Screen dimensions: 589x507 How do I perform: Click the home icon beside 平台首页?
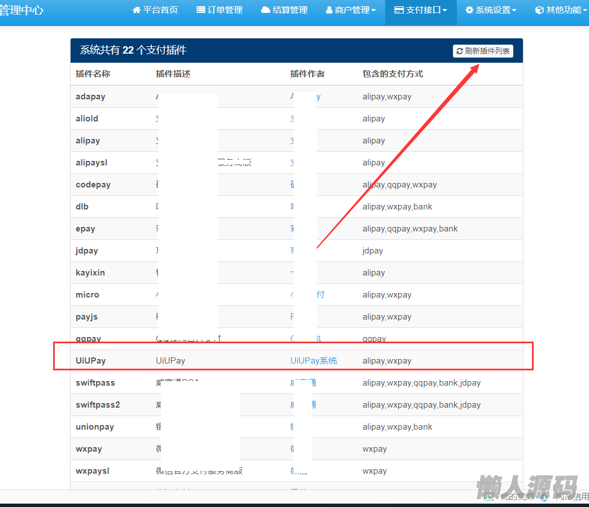click(x=136, y=10)
